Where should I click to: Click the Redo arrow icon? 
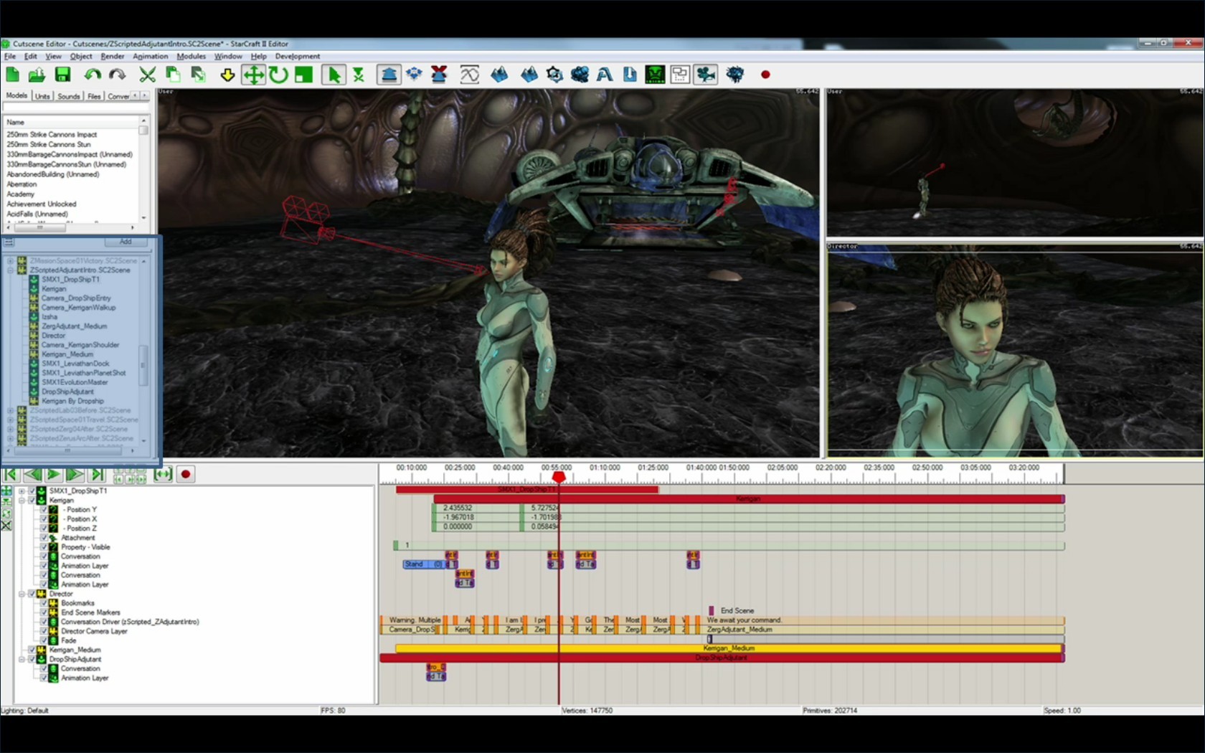(x=117, y=75)
